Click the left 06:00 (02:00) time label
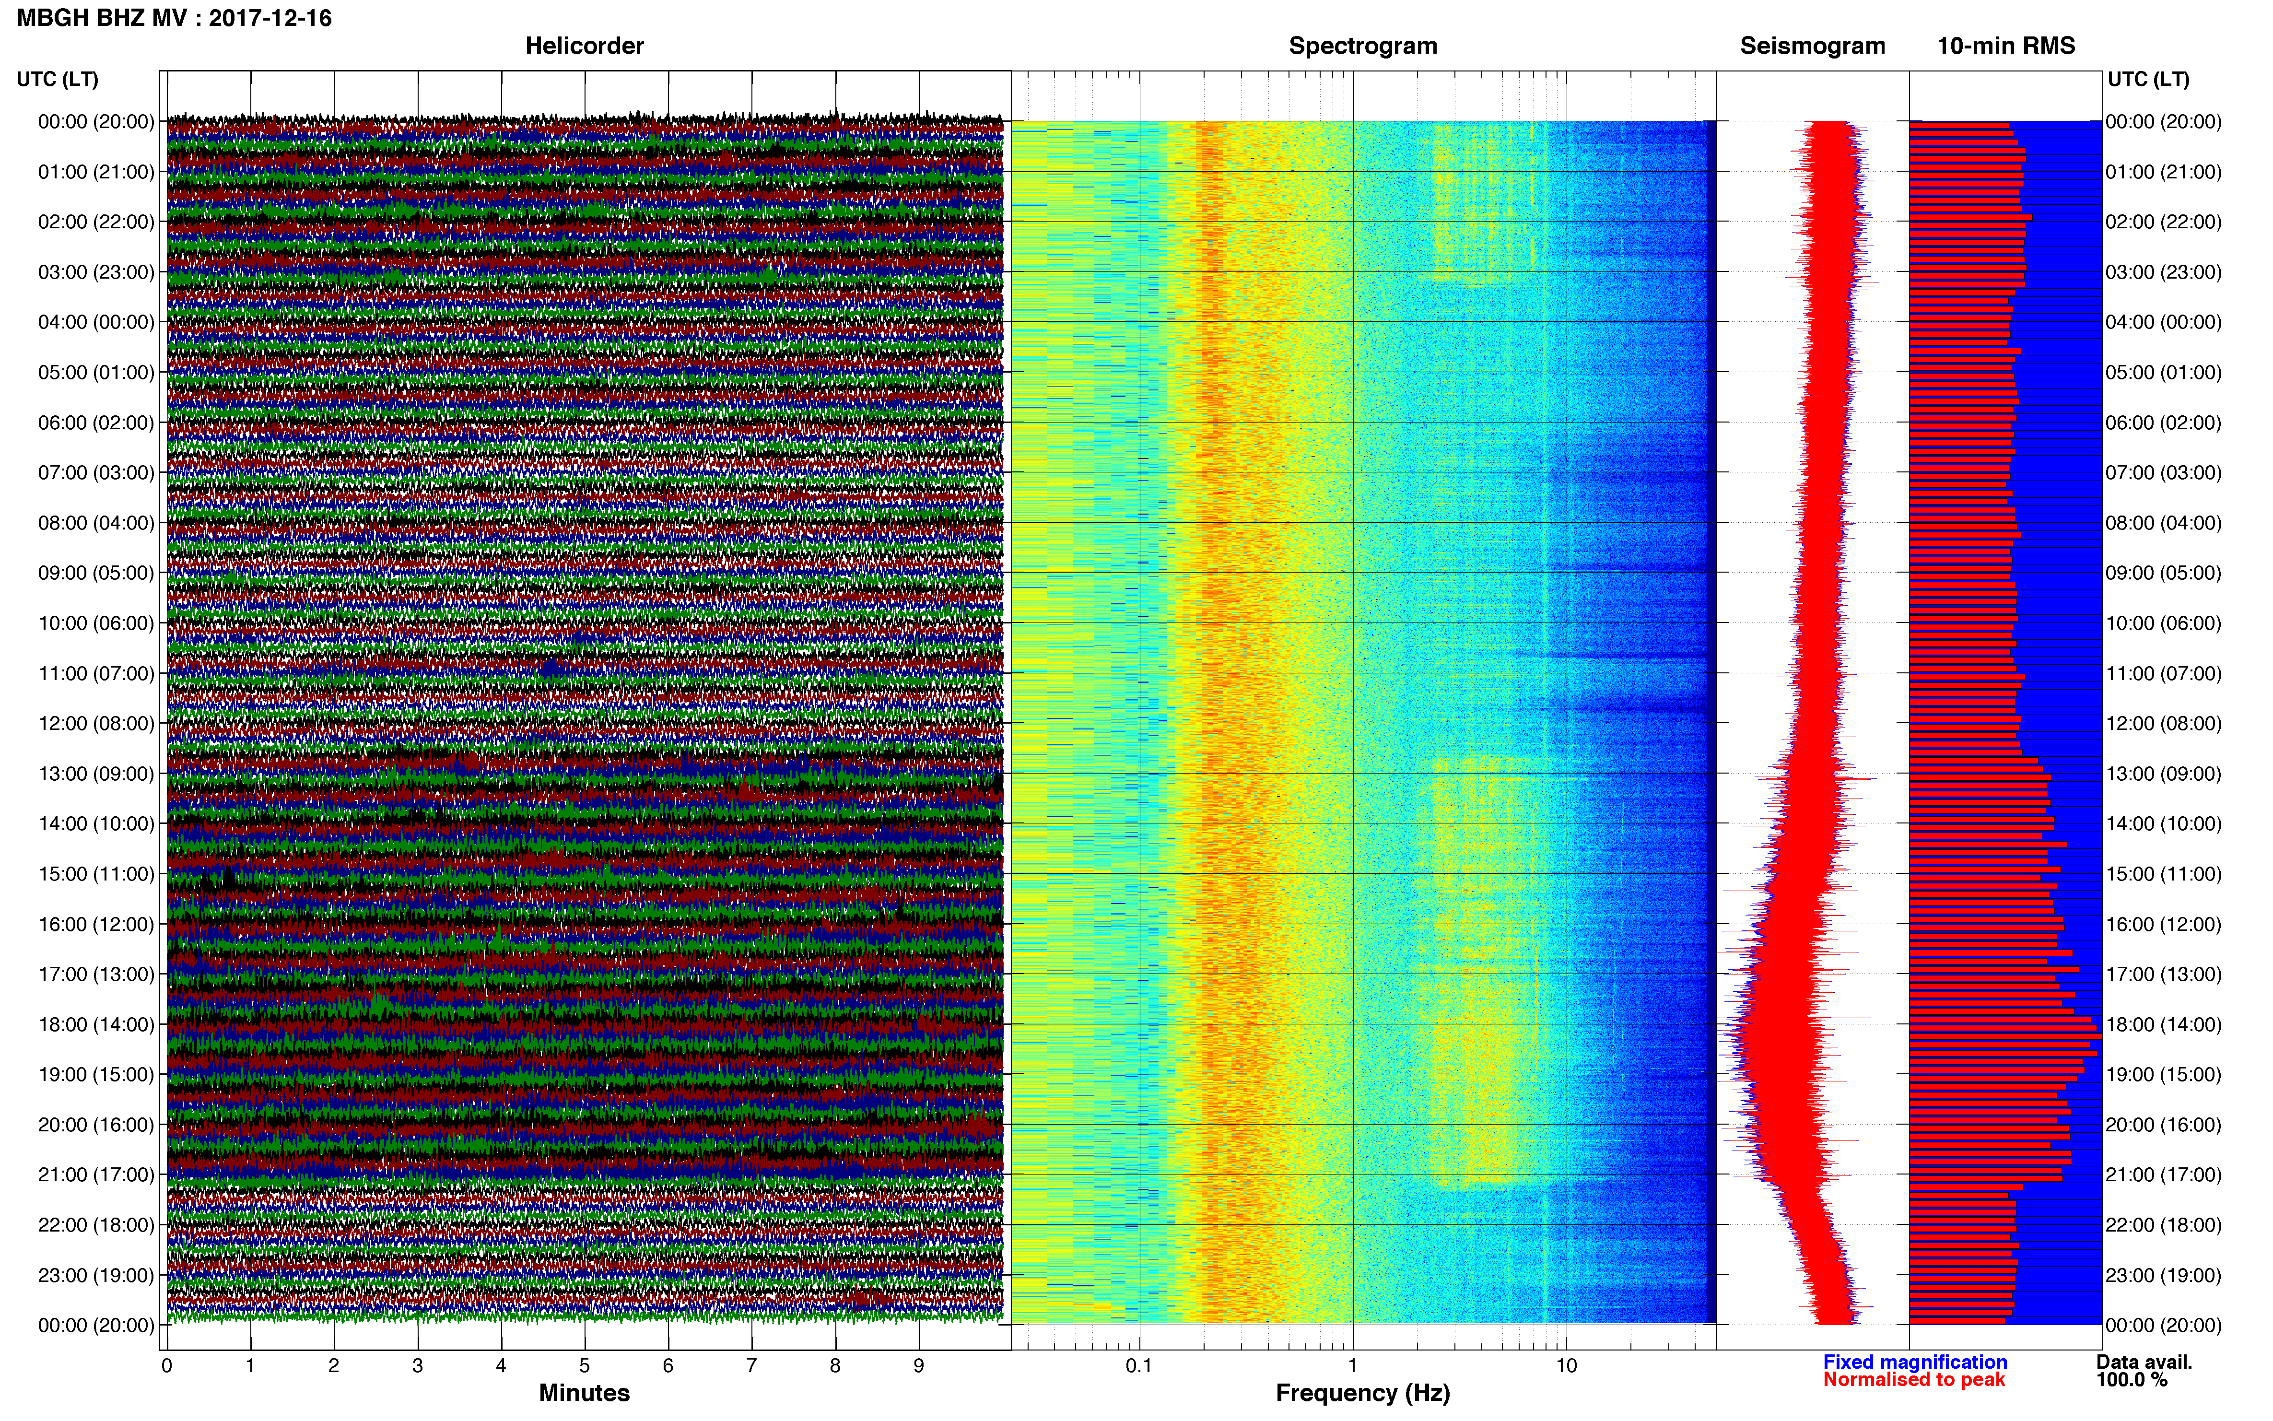Screen dimensions: 2273x1421 [x=96, y=423]
